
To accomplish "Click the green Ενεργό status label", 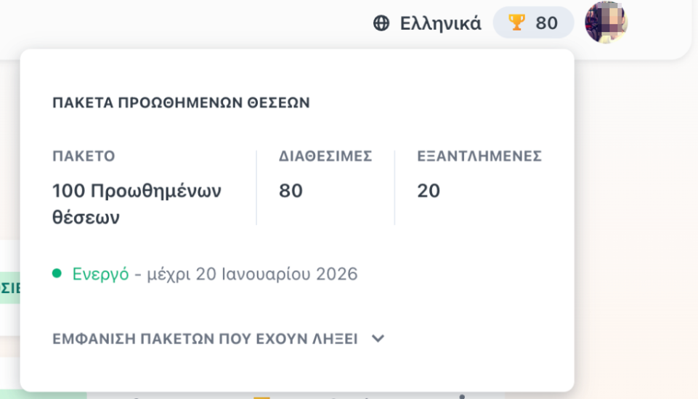I will [101, 274].
